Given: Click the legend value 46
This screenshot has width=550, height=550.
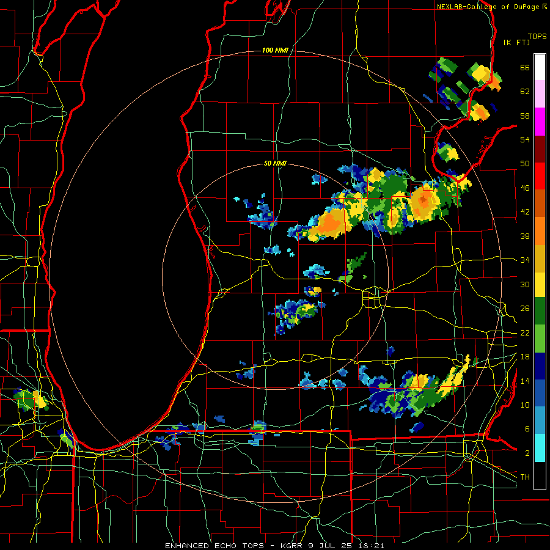Looking at the screenshot, I should [525, 188].
